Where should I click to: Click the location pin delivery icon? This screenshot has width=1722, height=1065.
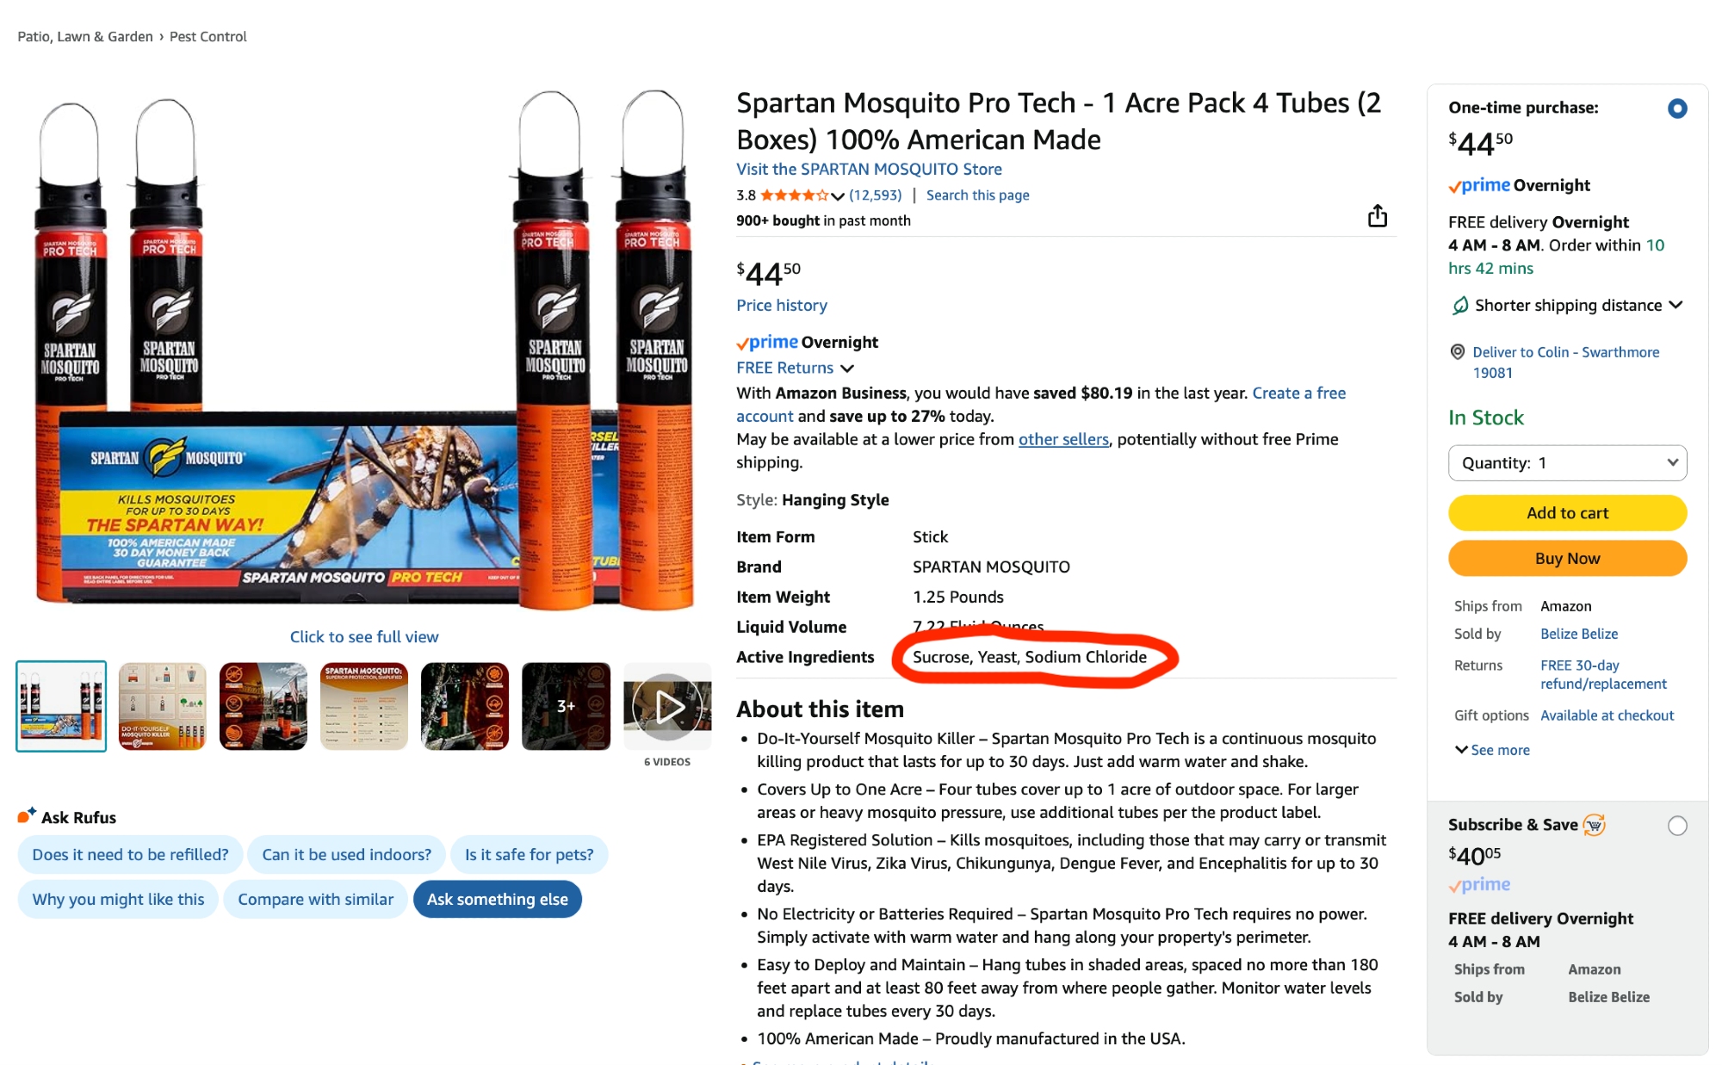[x=1458, y=352]
